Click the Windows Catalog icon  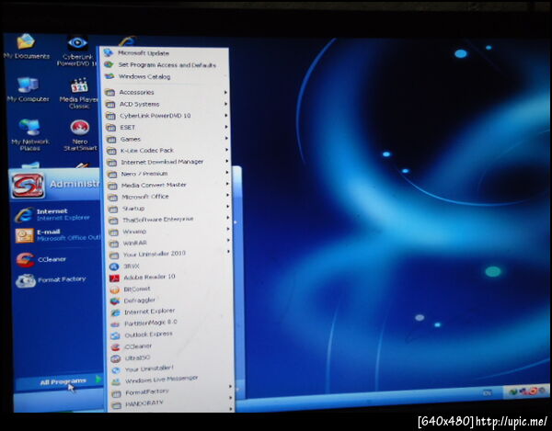pos(109,76)
